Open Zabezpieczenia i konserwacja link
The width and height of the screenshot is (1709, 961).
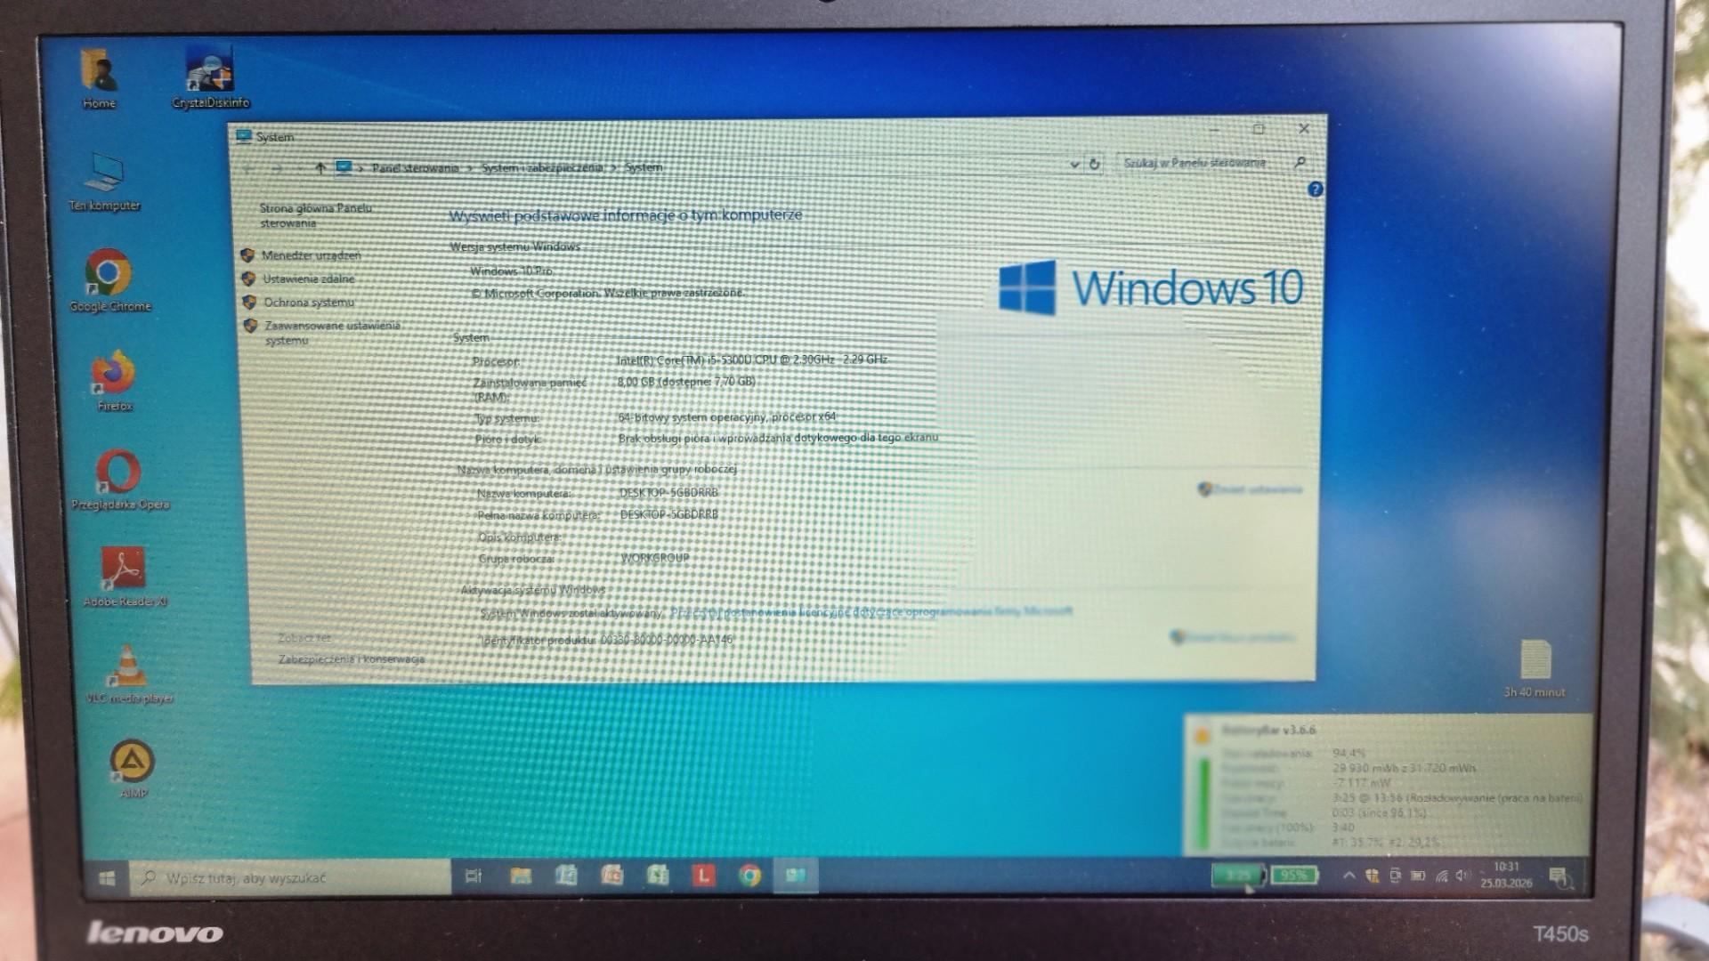point(352,659)
